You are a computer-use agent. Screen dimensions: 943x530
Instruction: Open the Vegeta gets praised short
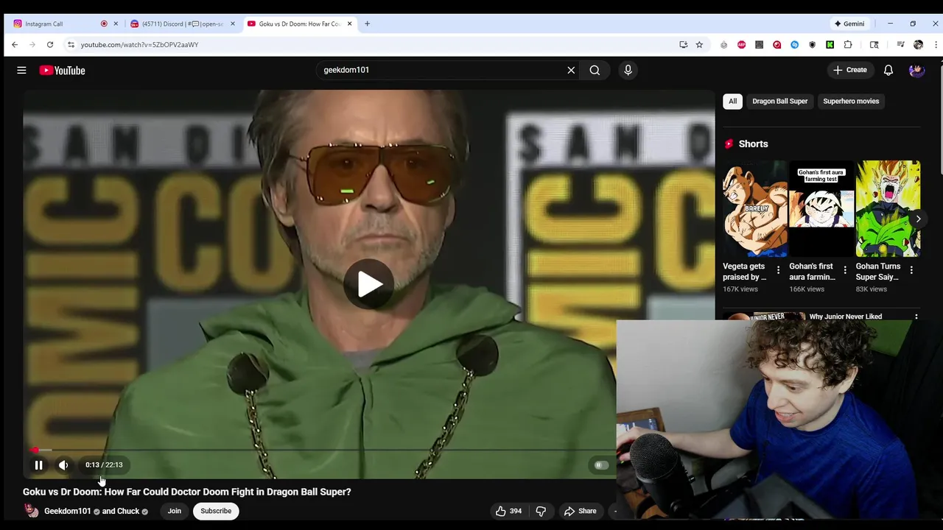pyautogui.click(x=755, y=209)
